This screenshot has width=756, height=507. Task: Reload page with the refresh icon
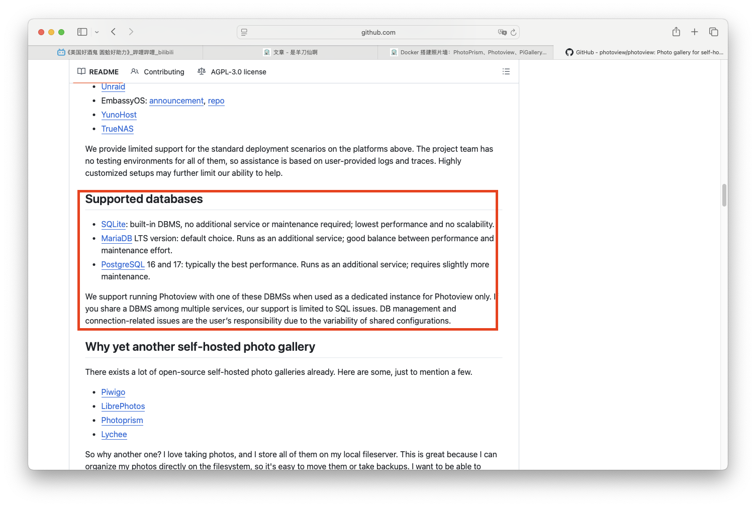513,32
